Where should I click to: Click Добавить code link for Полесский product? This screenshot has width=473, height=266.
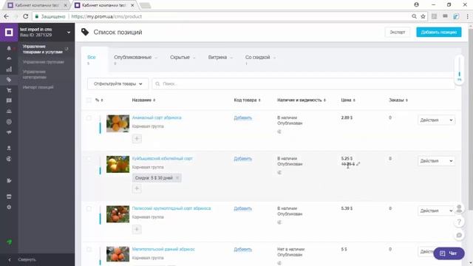coord(243,208)
